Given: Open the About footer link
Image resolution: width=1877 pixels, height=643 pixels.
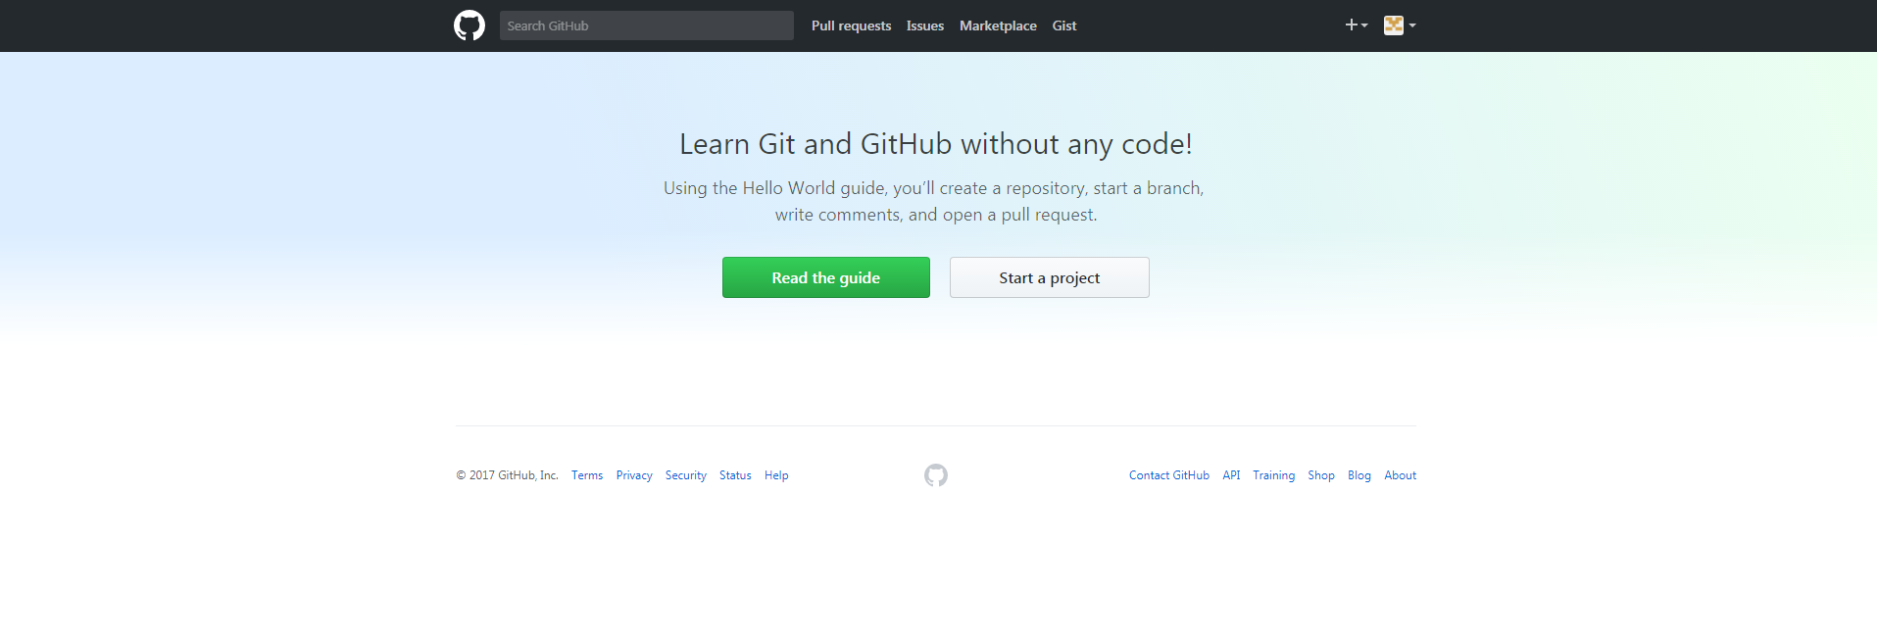Looking at the screenshot, I should pos(1401,475).
